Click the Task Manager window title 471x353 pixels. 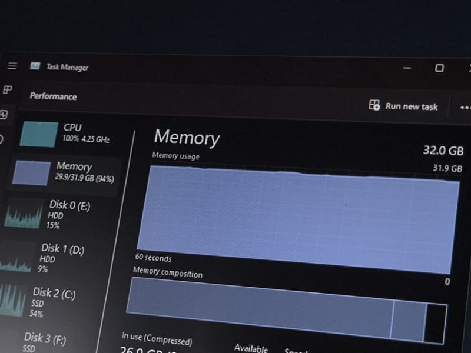67,67
